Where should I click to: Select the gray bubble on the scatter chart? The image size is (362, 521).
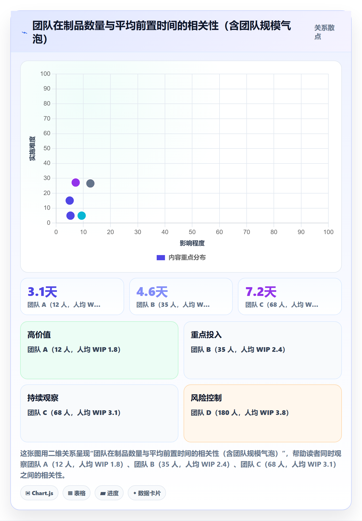[90, 183]
